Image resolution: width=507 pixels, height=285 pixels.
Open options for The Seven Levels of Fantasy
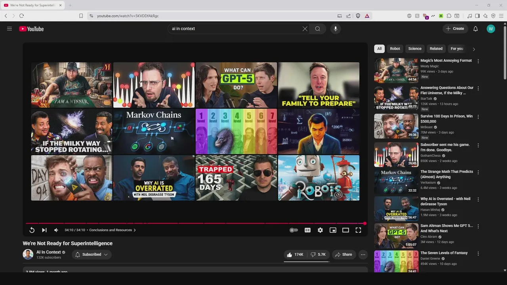point(478,253)
